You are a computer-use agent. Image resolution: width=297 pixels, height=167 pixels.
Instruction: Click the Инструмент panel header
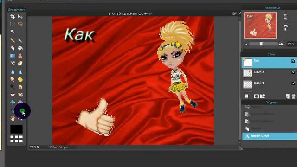coord(16,10)
